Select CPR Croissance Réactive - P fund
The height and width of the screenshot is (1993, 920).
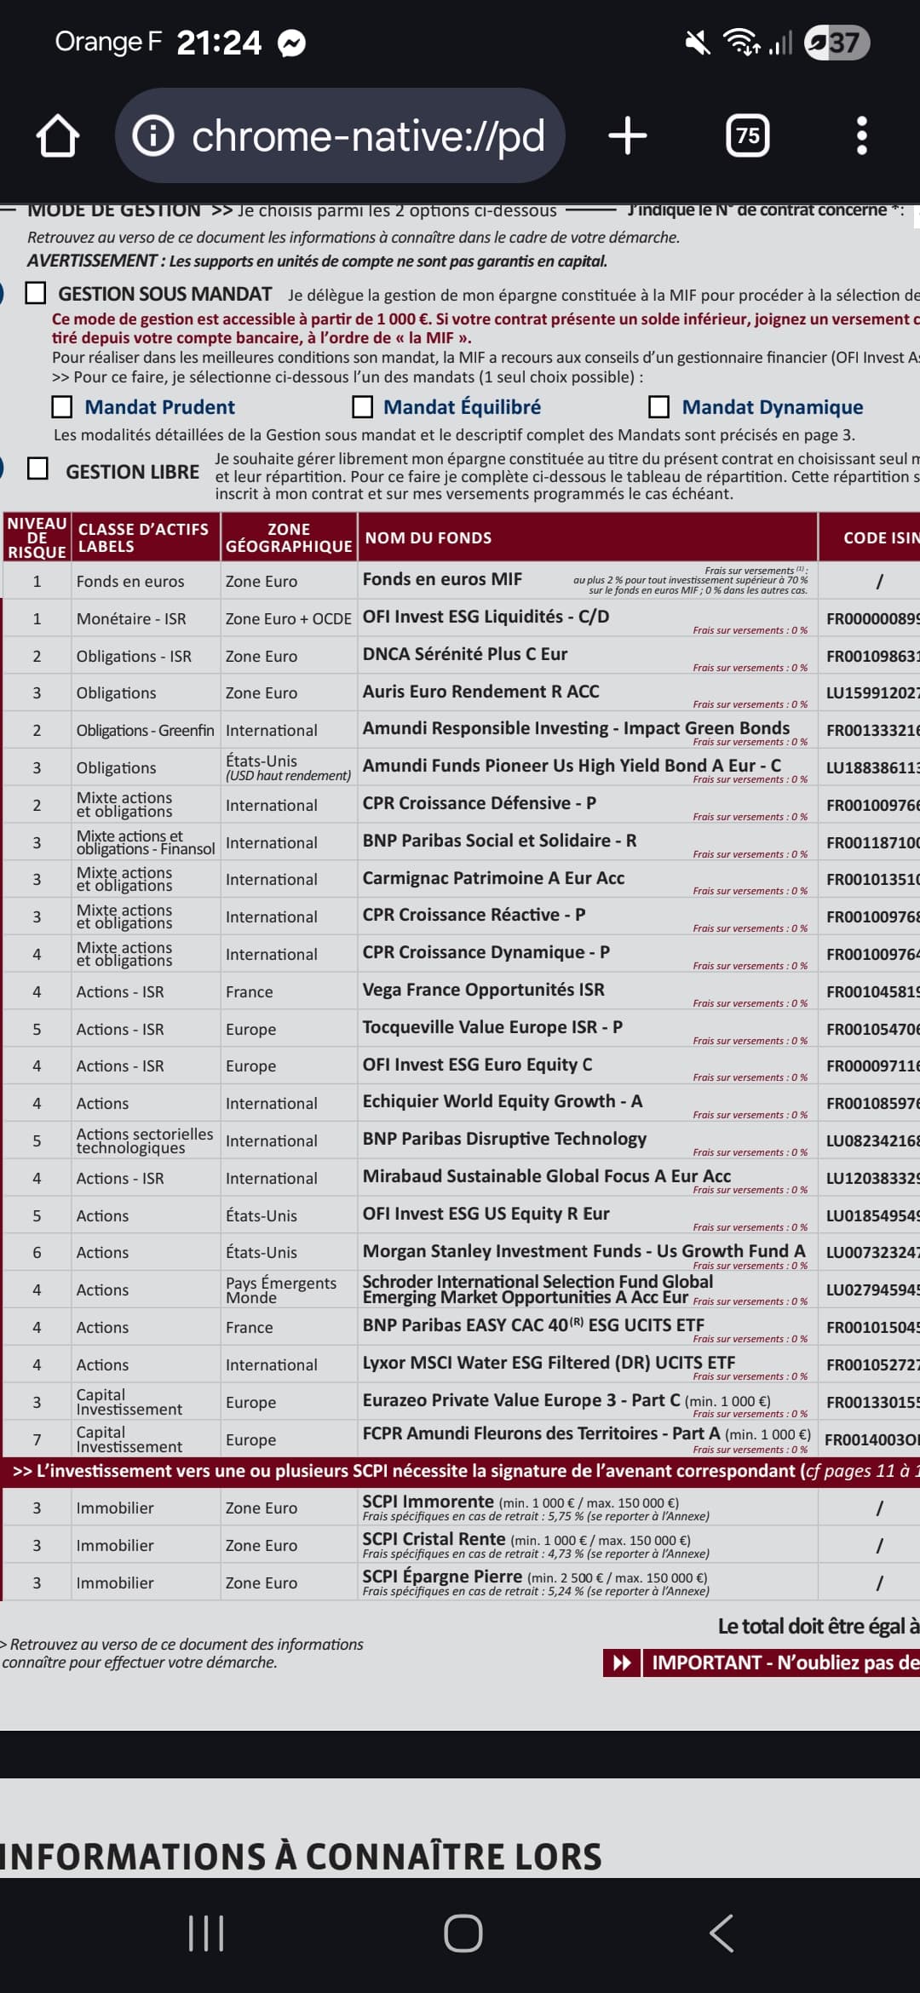click(474, 914)
